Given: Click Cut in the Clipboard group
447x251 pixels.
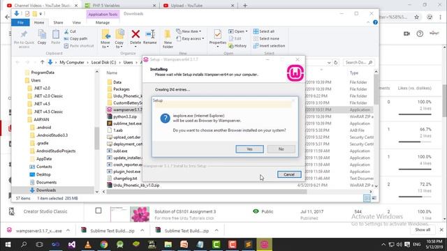Looking at the screenshot, I should 71,31.
